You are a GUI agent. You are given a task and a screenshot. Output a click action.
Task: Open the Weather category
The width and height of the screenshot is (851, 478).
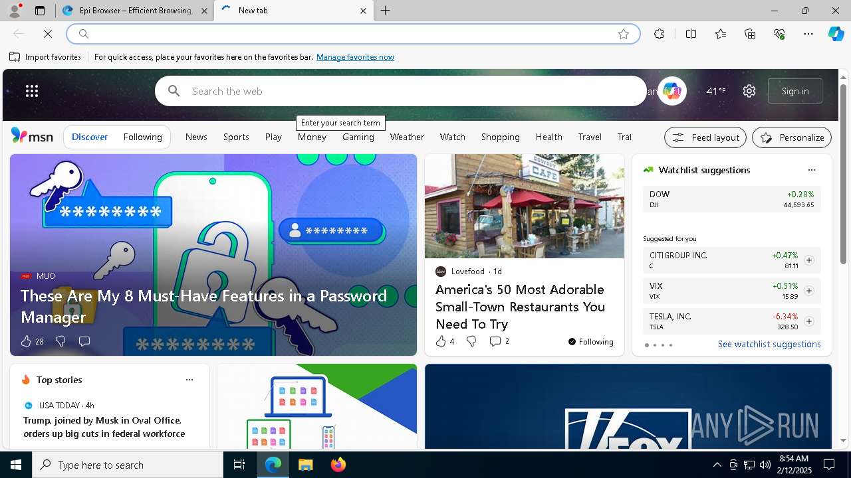407,137
